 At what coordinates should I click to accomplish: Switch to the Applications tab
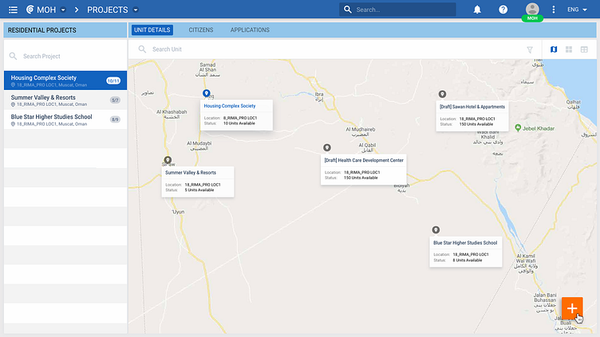pyautogui.click(x=250, y=30)
